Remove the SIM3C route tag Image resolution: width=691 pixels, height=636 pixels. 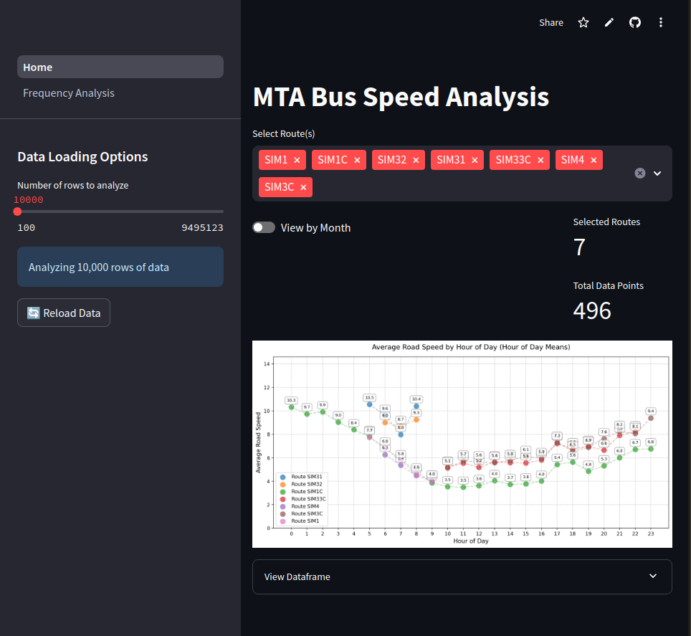pos(303,187)
